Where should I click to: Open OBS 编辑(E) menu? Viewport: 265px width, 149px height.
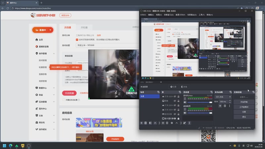[151, 15]
